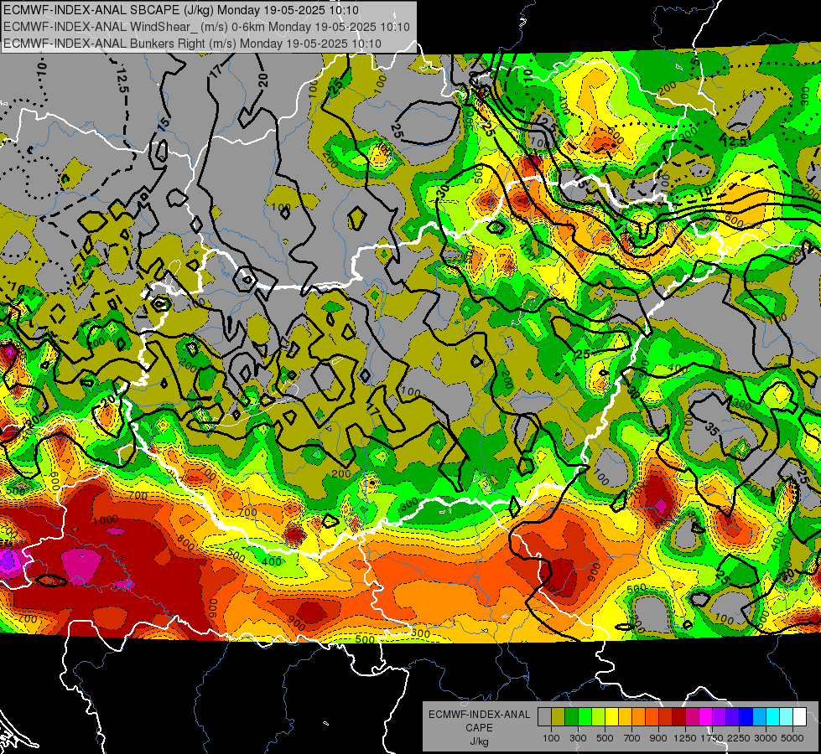Click the pink-magenta 1250 legend swatch
Viewport: 821px width, 754px height.
point(692,717)
